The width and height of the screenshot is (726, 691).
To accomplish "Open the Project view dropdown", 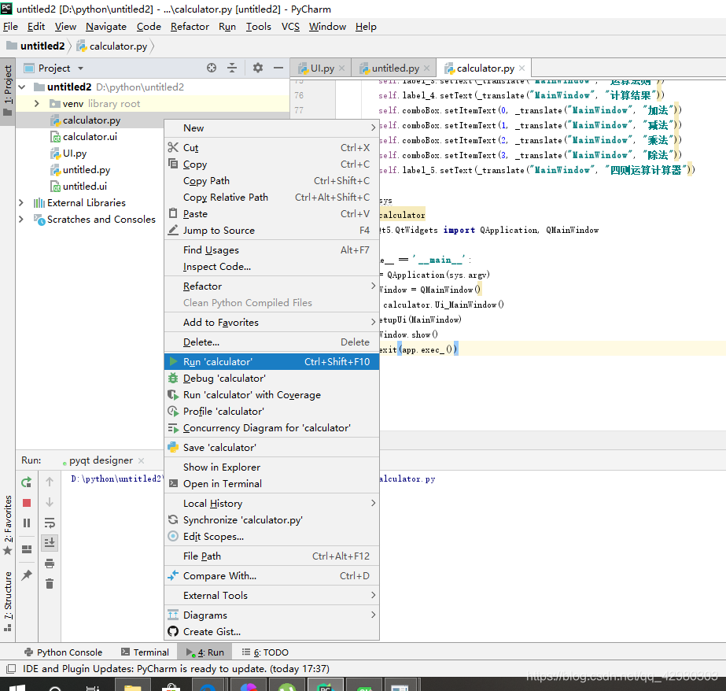I will [x=80, y=68].
